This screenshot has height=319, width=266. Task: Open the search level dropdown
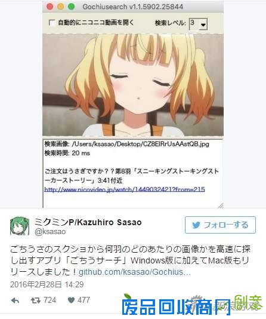(x=198, y=24)
